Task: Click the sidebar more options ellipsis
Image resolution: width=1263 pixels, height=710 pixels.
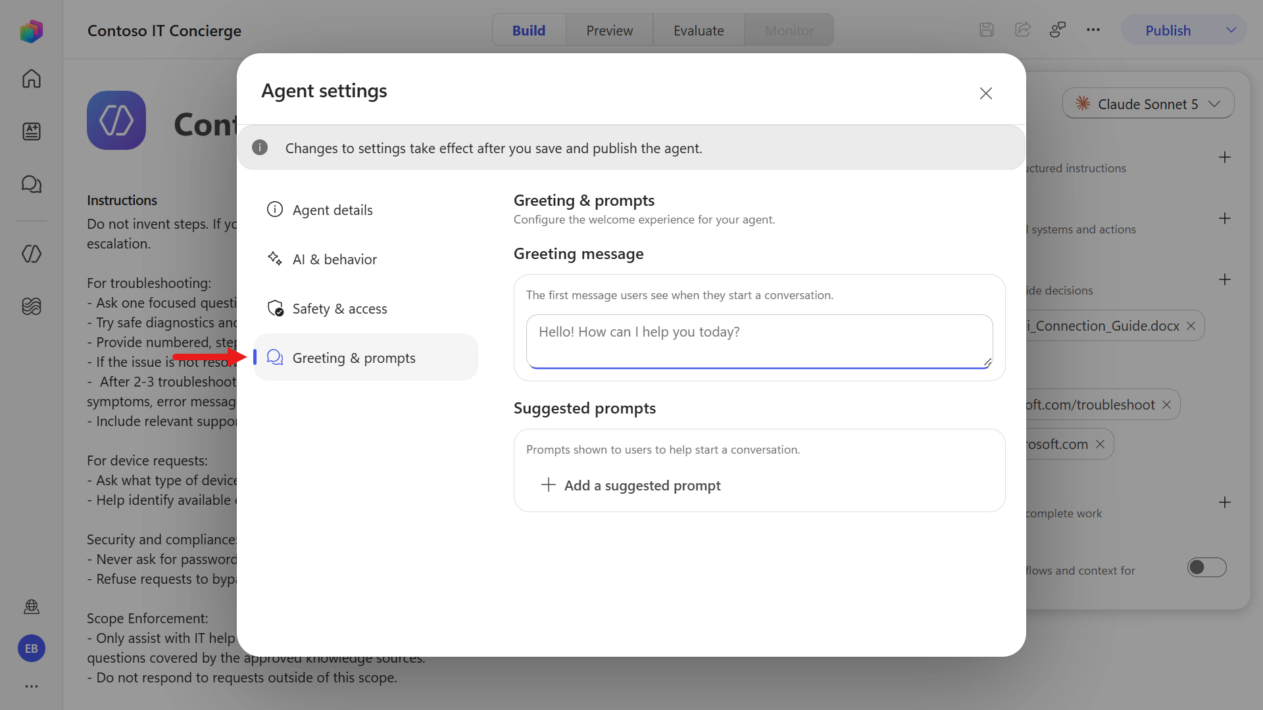Action: tap(31, 686)
